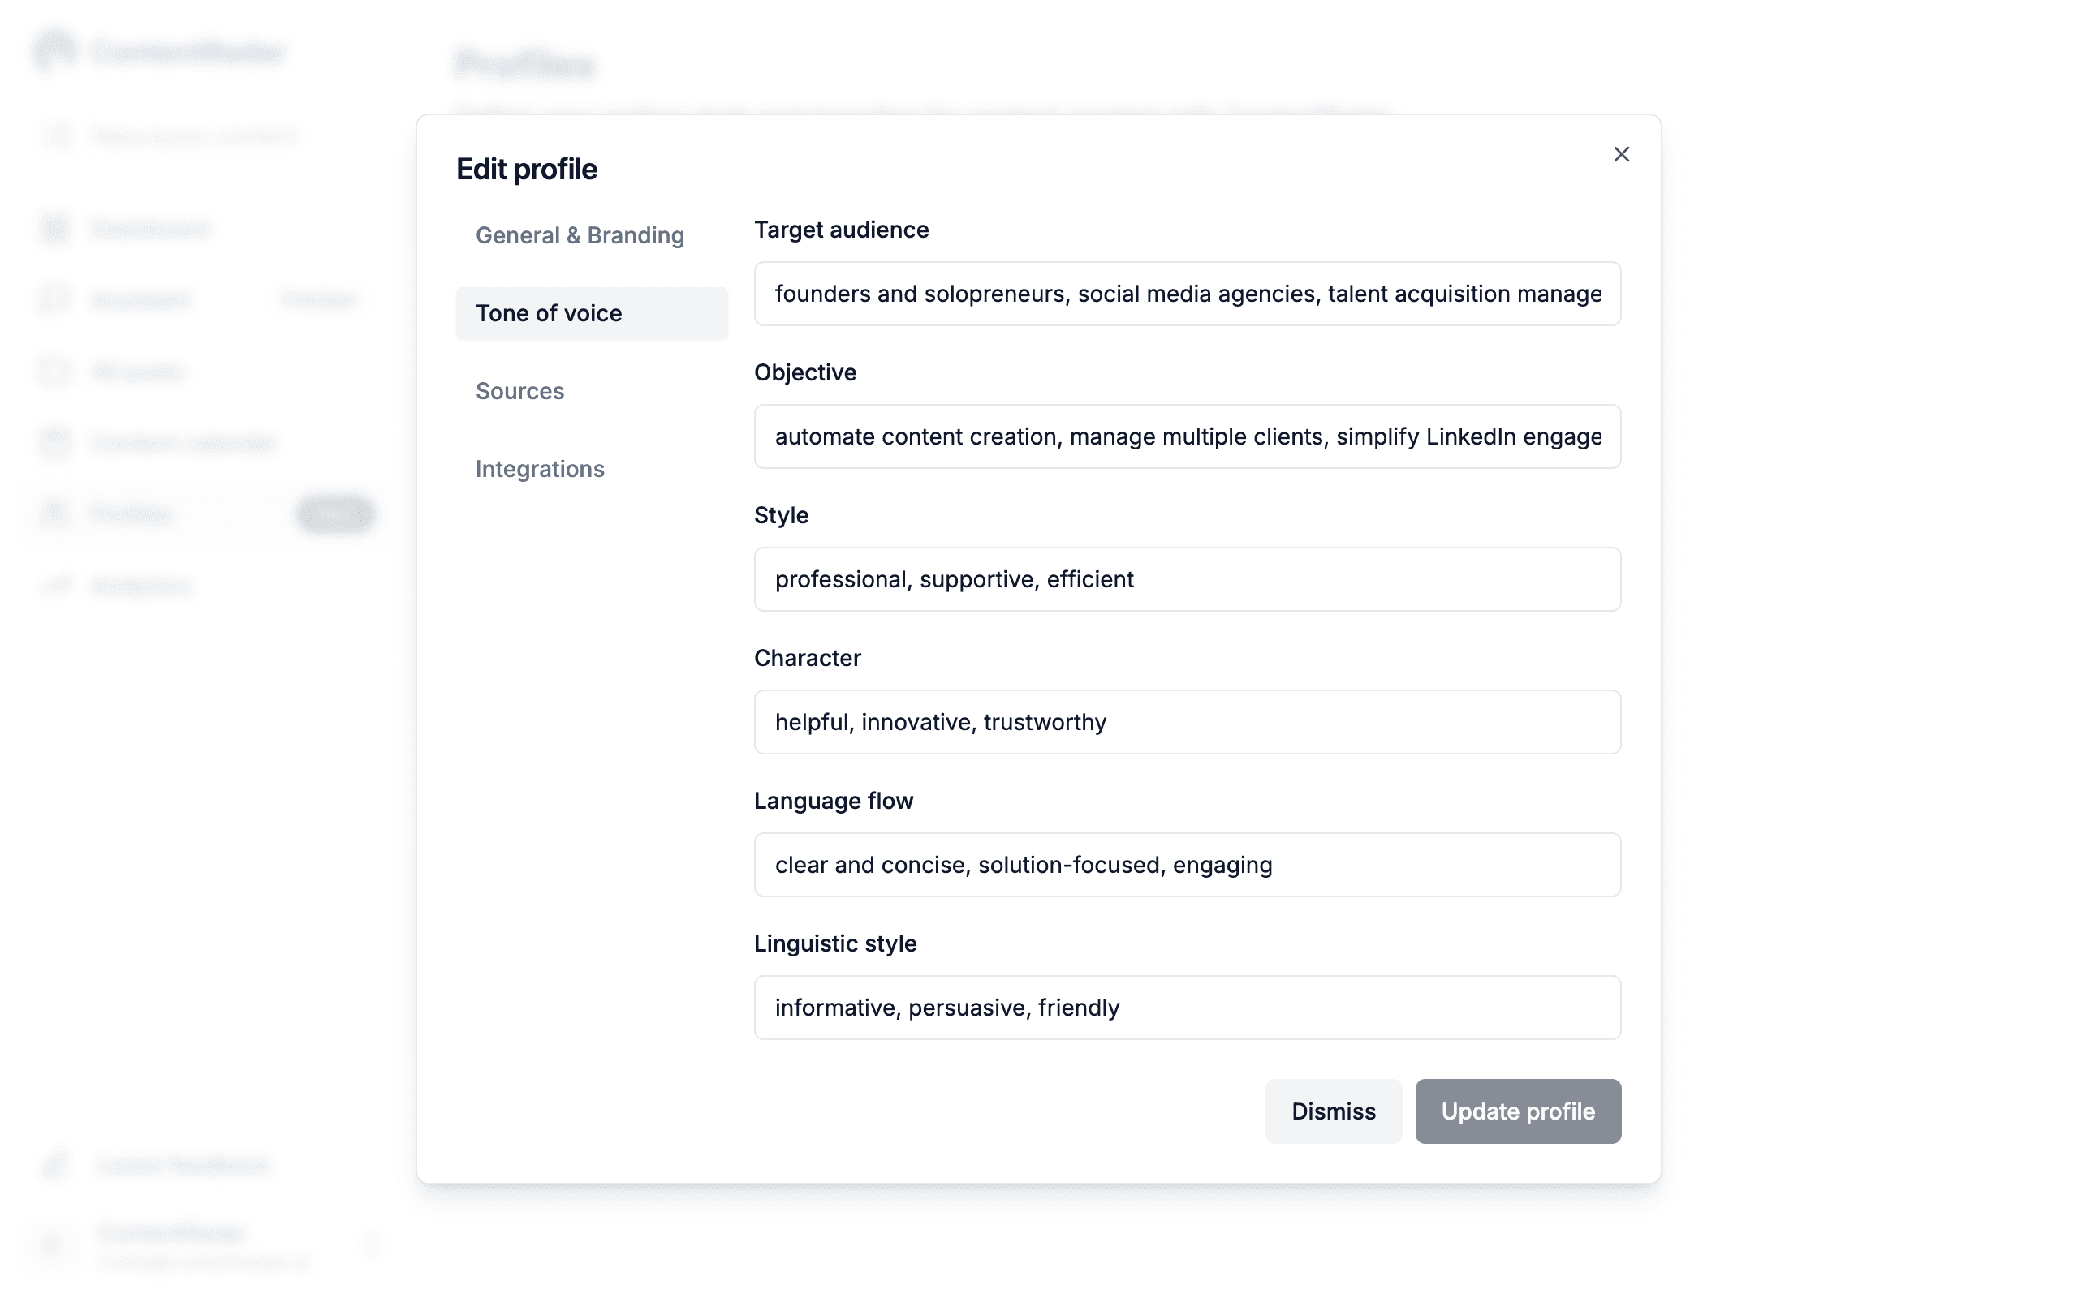The image size is (2078, 1298).
Task: Select the Integrations tab
Action: [540, 470]
